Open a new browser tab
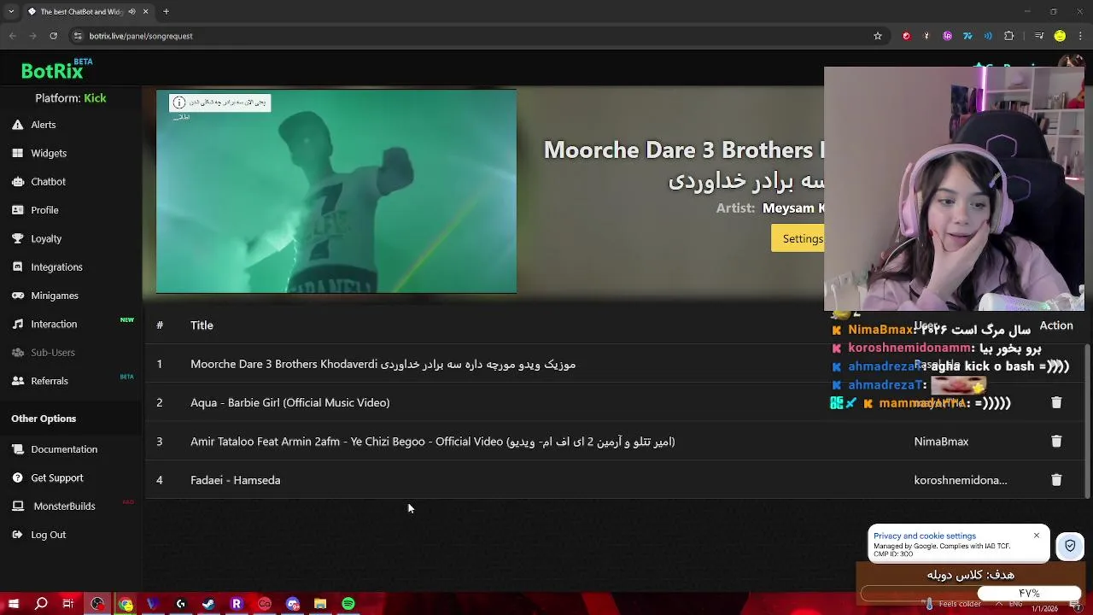The width and height of the screenshot is (1093, 615). [166, 12]
